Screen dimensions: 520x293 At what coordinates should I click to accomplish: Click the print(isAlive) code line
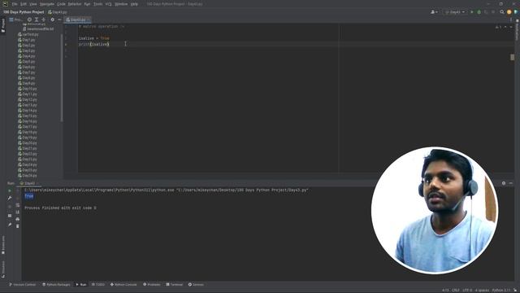(x=94, y=44)
